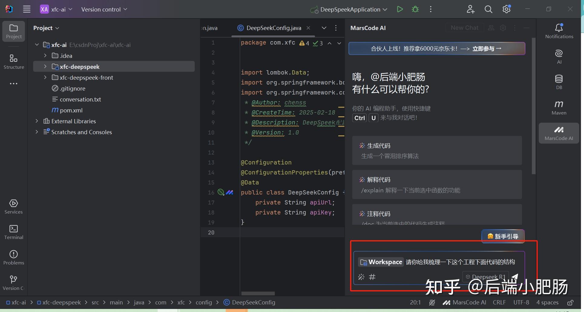The image size is (584, 312).
Task: Expand the xfc-deepspeek-front folder
Action: (x=45, y=78)
